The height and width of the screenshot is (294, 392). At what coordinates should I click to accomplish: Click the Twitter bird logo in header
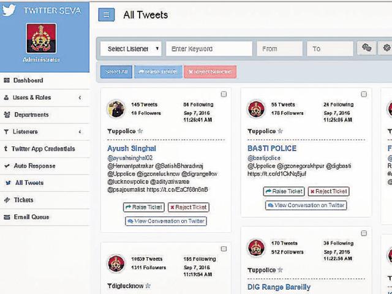pyautogui.click(x=9, y=10)
